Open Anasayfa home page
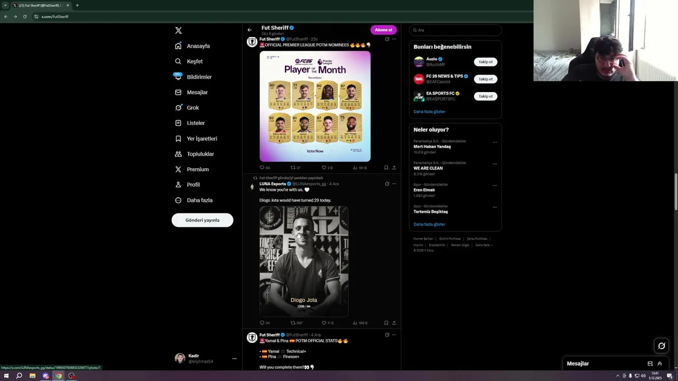This screenshot has width=678, height=381. 193,46
